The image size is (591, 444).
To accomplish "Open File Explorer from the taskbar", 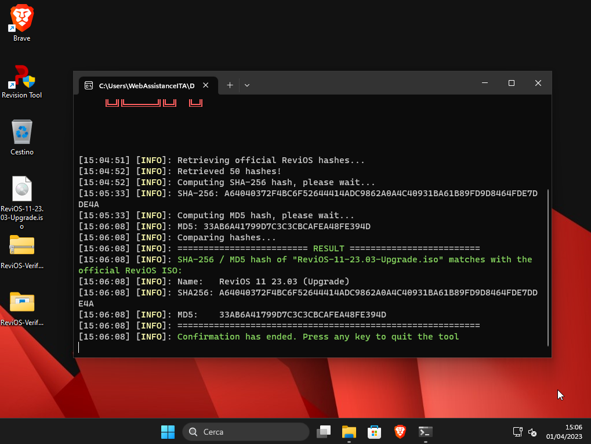I will point(349,432).
